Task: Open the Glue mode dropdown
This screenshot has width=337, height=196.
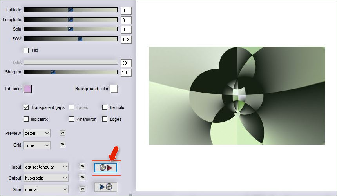Action: (46, 189)
